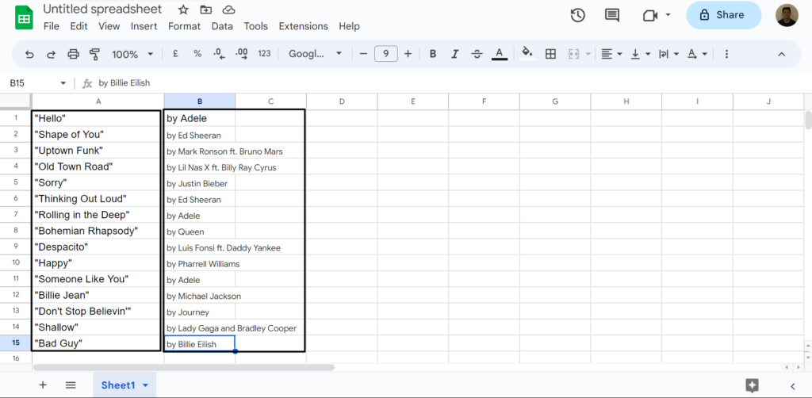Open the Tools menu
The height and width of the screenshot is (398, 812).
coord(256,26)
